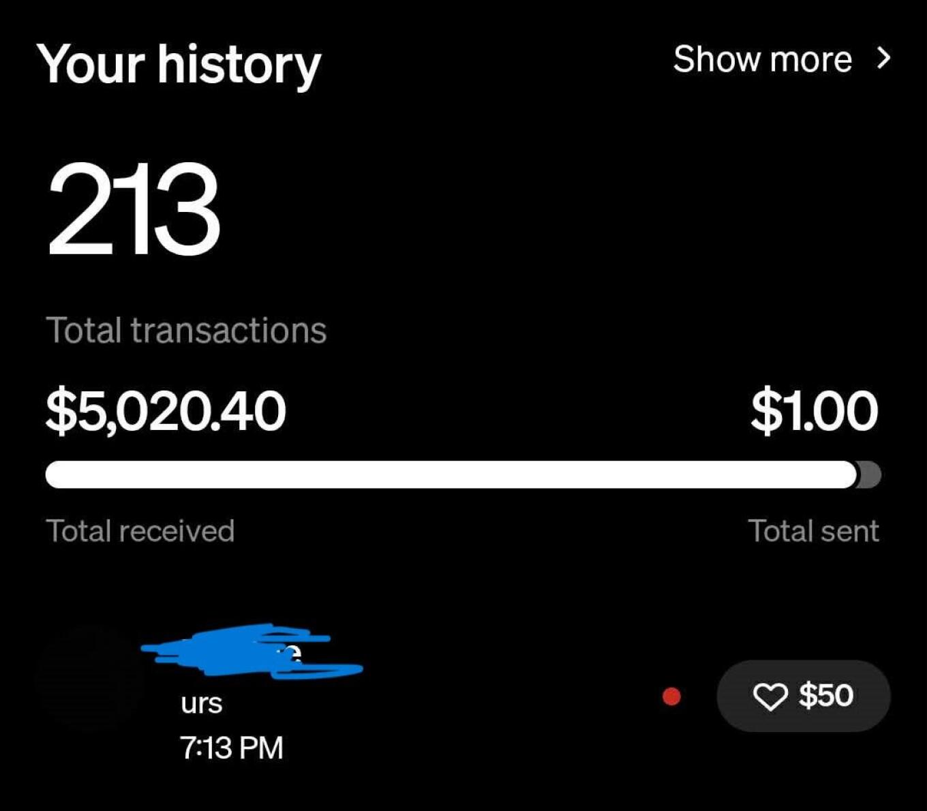The height and width of the screenshot is (811, 927).
Task: Click the red unread dot indicator
Action: (x=671, y=696)
